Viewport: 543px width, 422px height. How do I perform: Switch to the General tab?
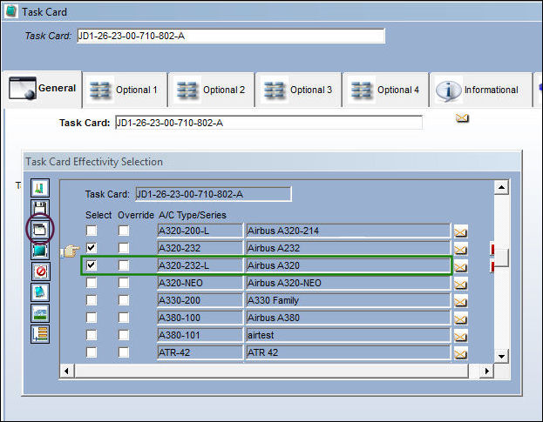43,89
